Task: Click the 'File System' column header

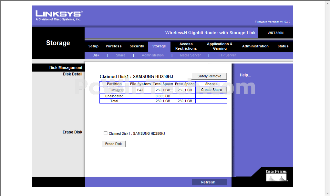Action: [140, 84]
